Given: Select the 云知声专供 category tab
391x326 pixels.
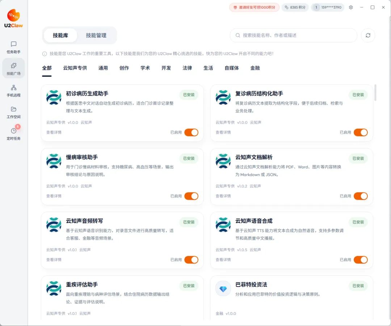Looking at the screenshot, I should (75, 68).
